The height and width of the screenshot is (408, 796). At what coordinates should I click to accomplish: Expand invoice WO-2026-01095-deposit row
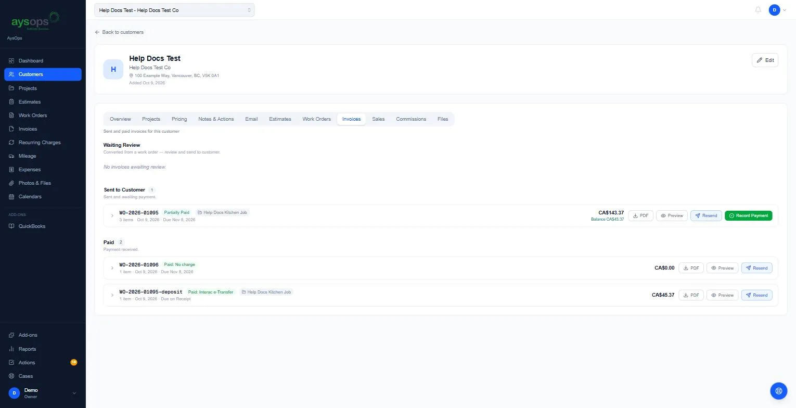click(112, 295)
